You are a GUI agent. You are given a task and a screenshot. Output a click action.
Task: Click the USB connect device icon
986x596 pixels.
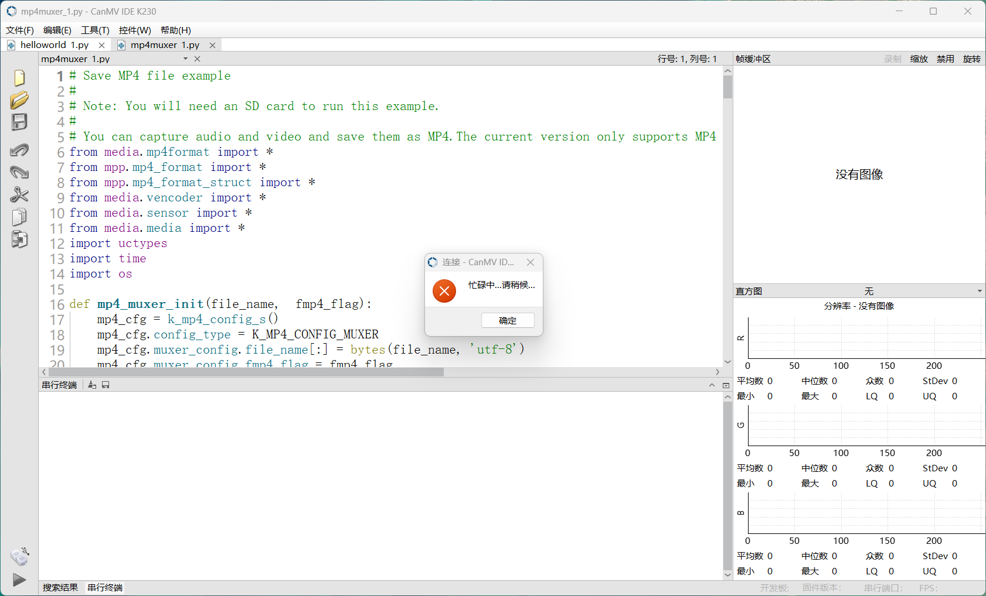click(19, 557)
